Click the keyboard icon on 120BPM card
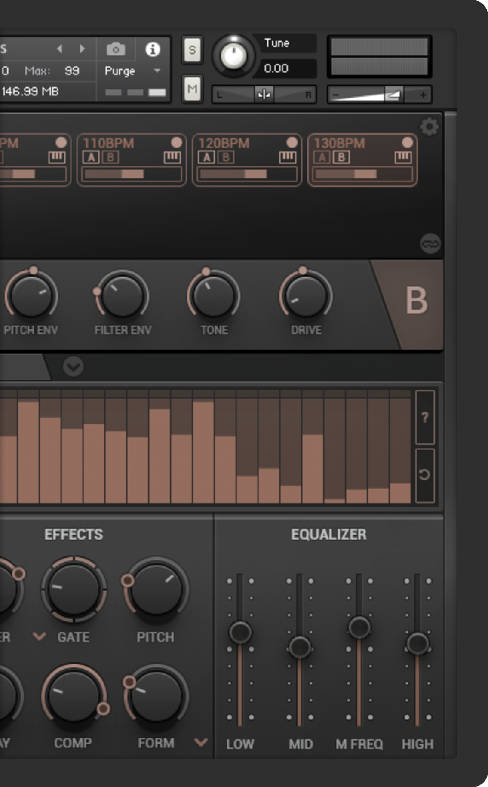 coord(288,158)
